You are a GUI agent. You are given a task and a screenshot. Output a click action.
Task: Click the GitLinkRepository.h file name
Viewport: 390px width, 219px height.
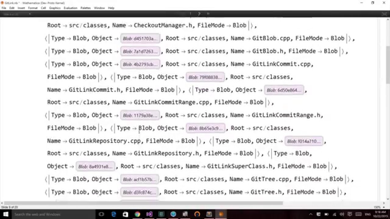click(x=167, y=153)
